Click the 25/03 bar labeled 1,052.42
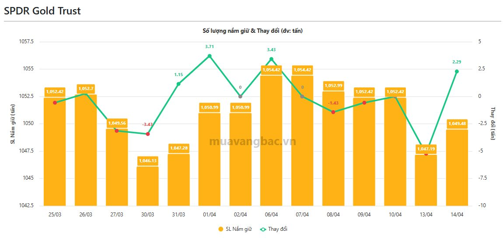 [x=55, y=152]
